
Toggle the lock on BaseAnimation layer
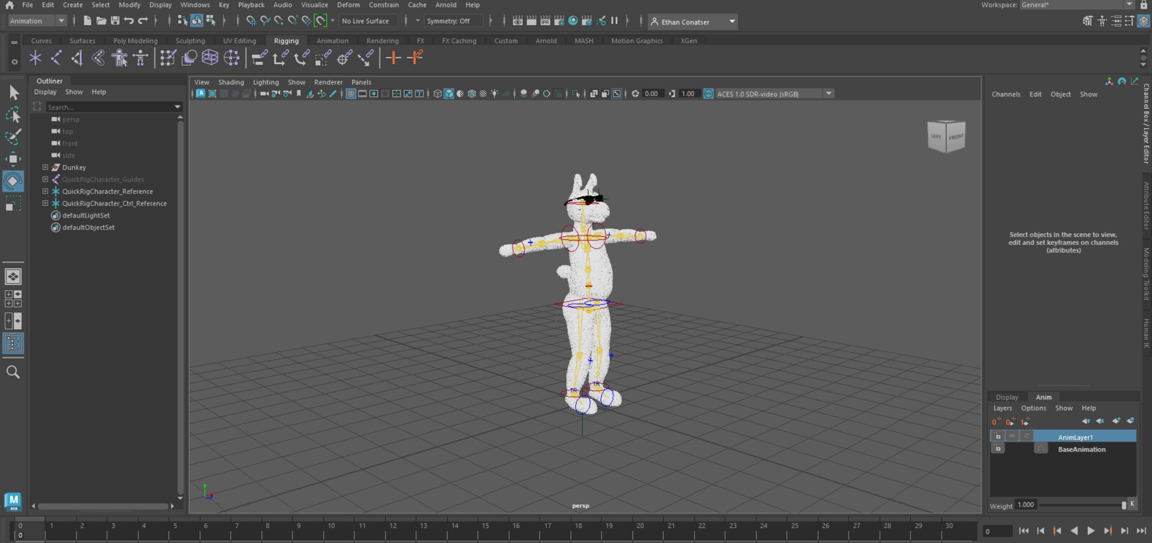(998, 449)
